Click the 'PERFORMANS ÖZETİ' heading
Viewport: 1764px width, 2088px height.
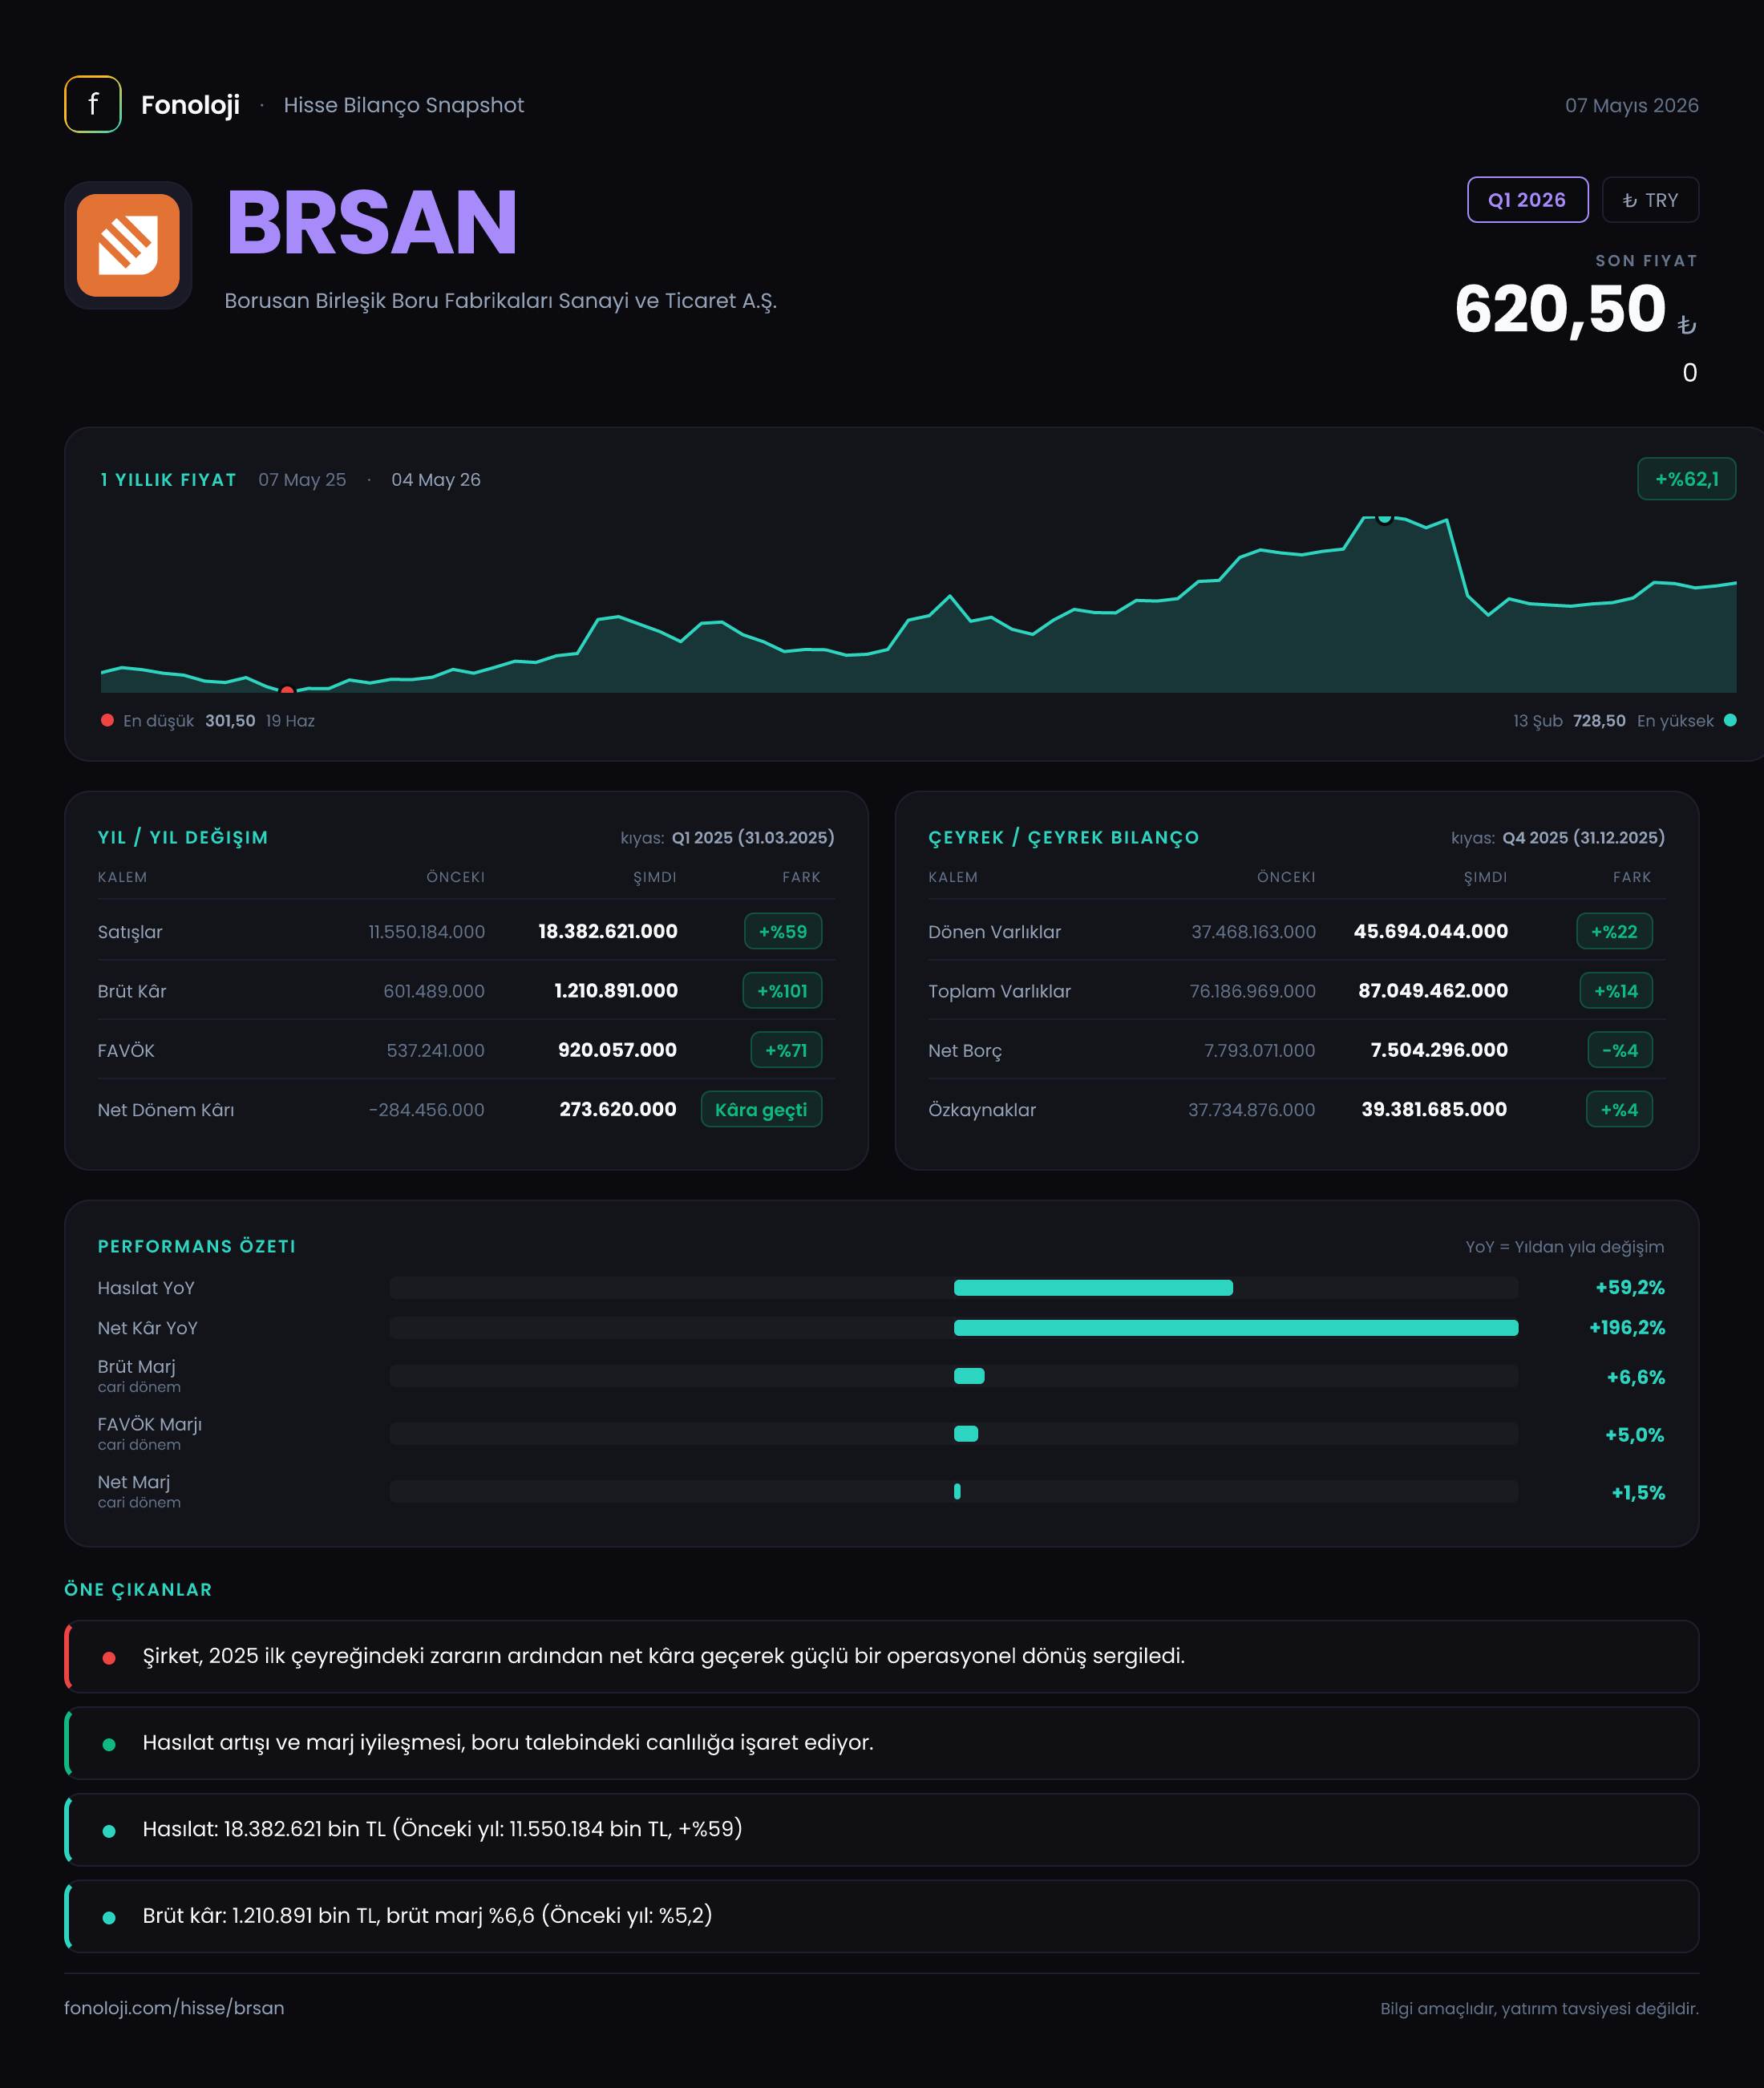pos(197,1246)
